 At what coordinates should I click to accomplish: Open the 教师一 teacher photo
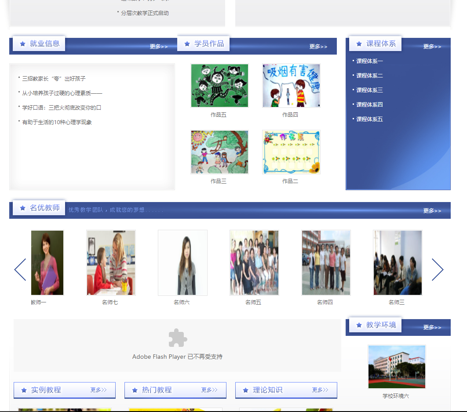pyautogui.click(x=47, y=263)
